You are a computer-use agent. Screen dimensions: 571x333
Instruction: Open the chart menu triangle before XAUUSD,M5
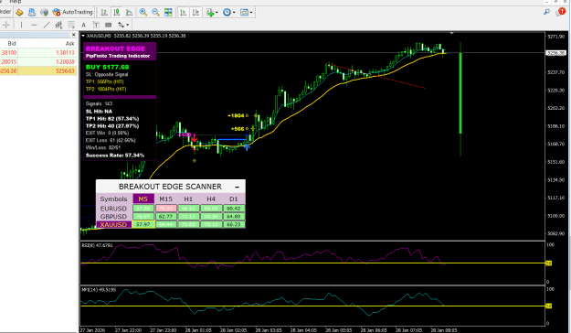point(83,36)
